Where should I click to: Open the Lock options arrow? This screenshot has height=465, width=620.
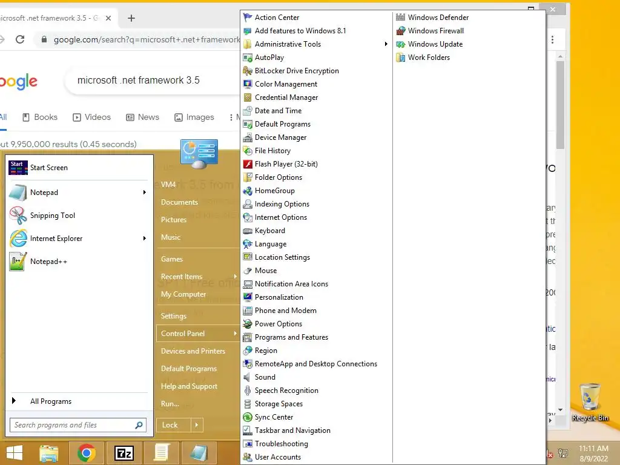pyautogui.click(x=197, y=425)
